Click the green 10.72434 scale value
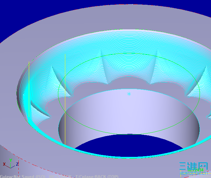This screenshot has width=211, height=178. point(195,170)
